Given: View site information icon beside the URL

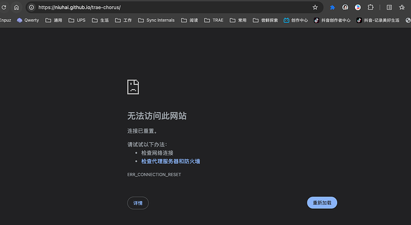Looking at the screenshot, I should [x=32, y=7].
